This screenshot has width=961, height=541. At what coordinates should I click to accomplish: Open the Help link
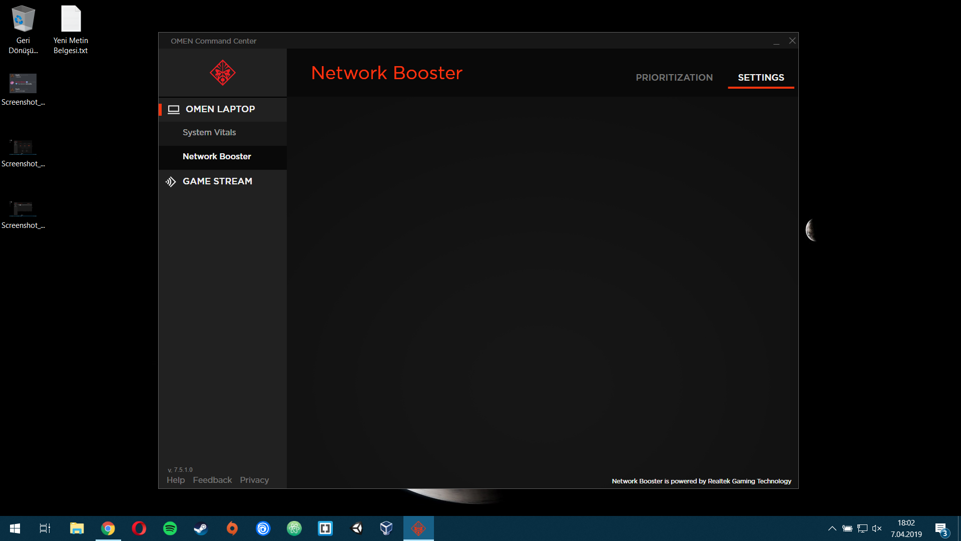(176, 480)
